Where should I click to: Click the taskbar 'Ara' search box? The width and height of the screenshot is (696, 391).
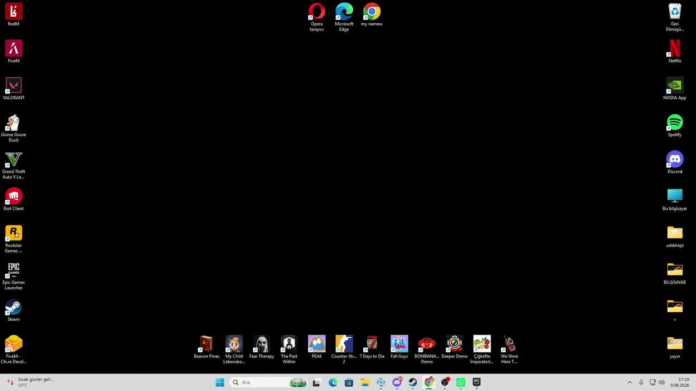269,382
